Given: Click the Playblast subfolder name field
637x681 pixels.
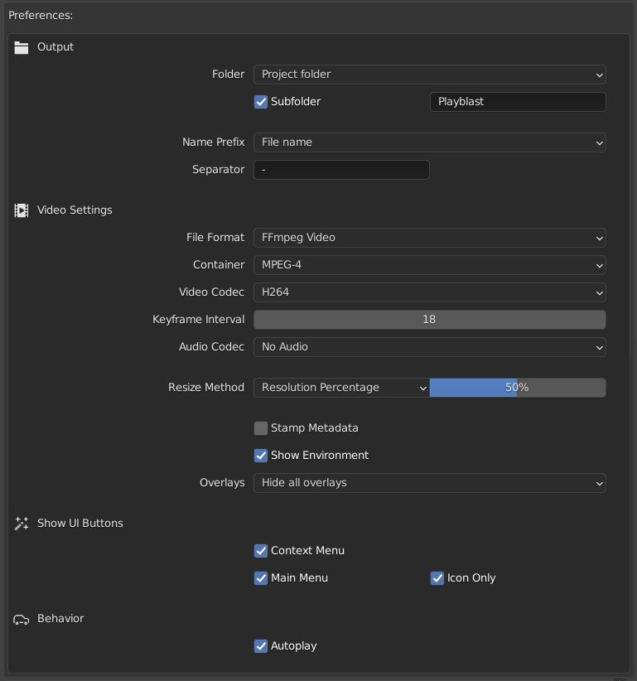Looking at the screenshot, I should pyautogui.click(x=518, y=102).
